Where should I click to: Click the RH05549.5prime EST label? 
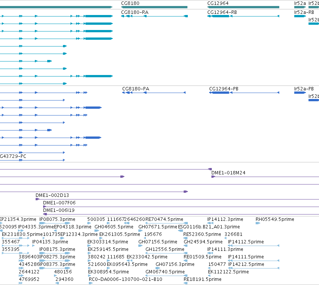[x=275, y=219]
